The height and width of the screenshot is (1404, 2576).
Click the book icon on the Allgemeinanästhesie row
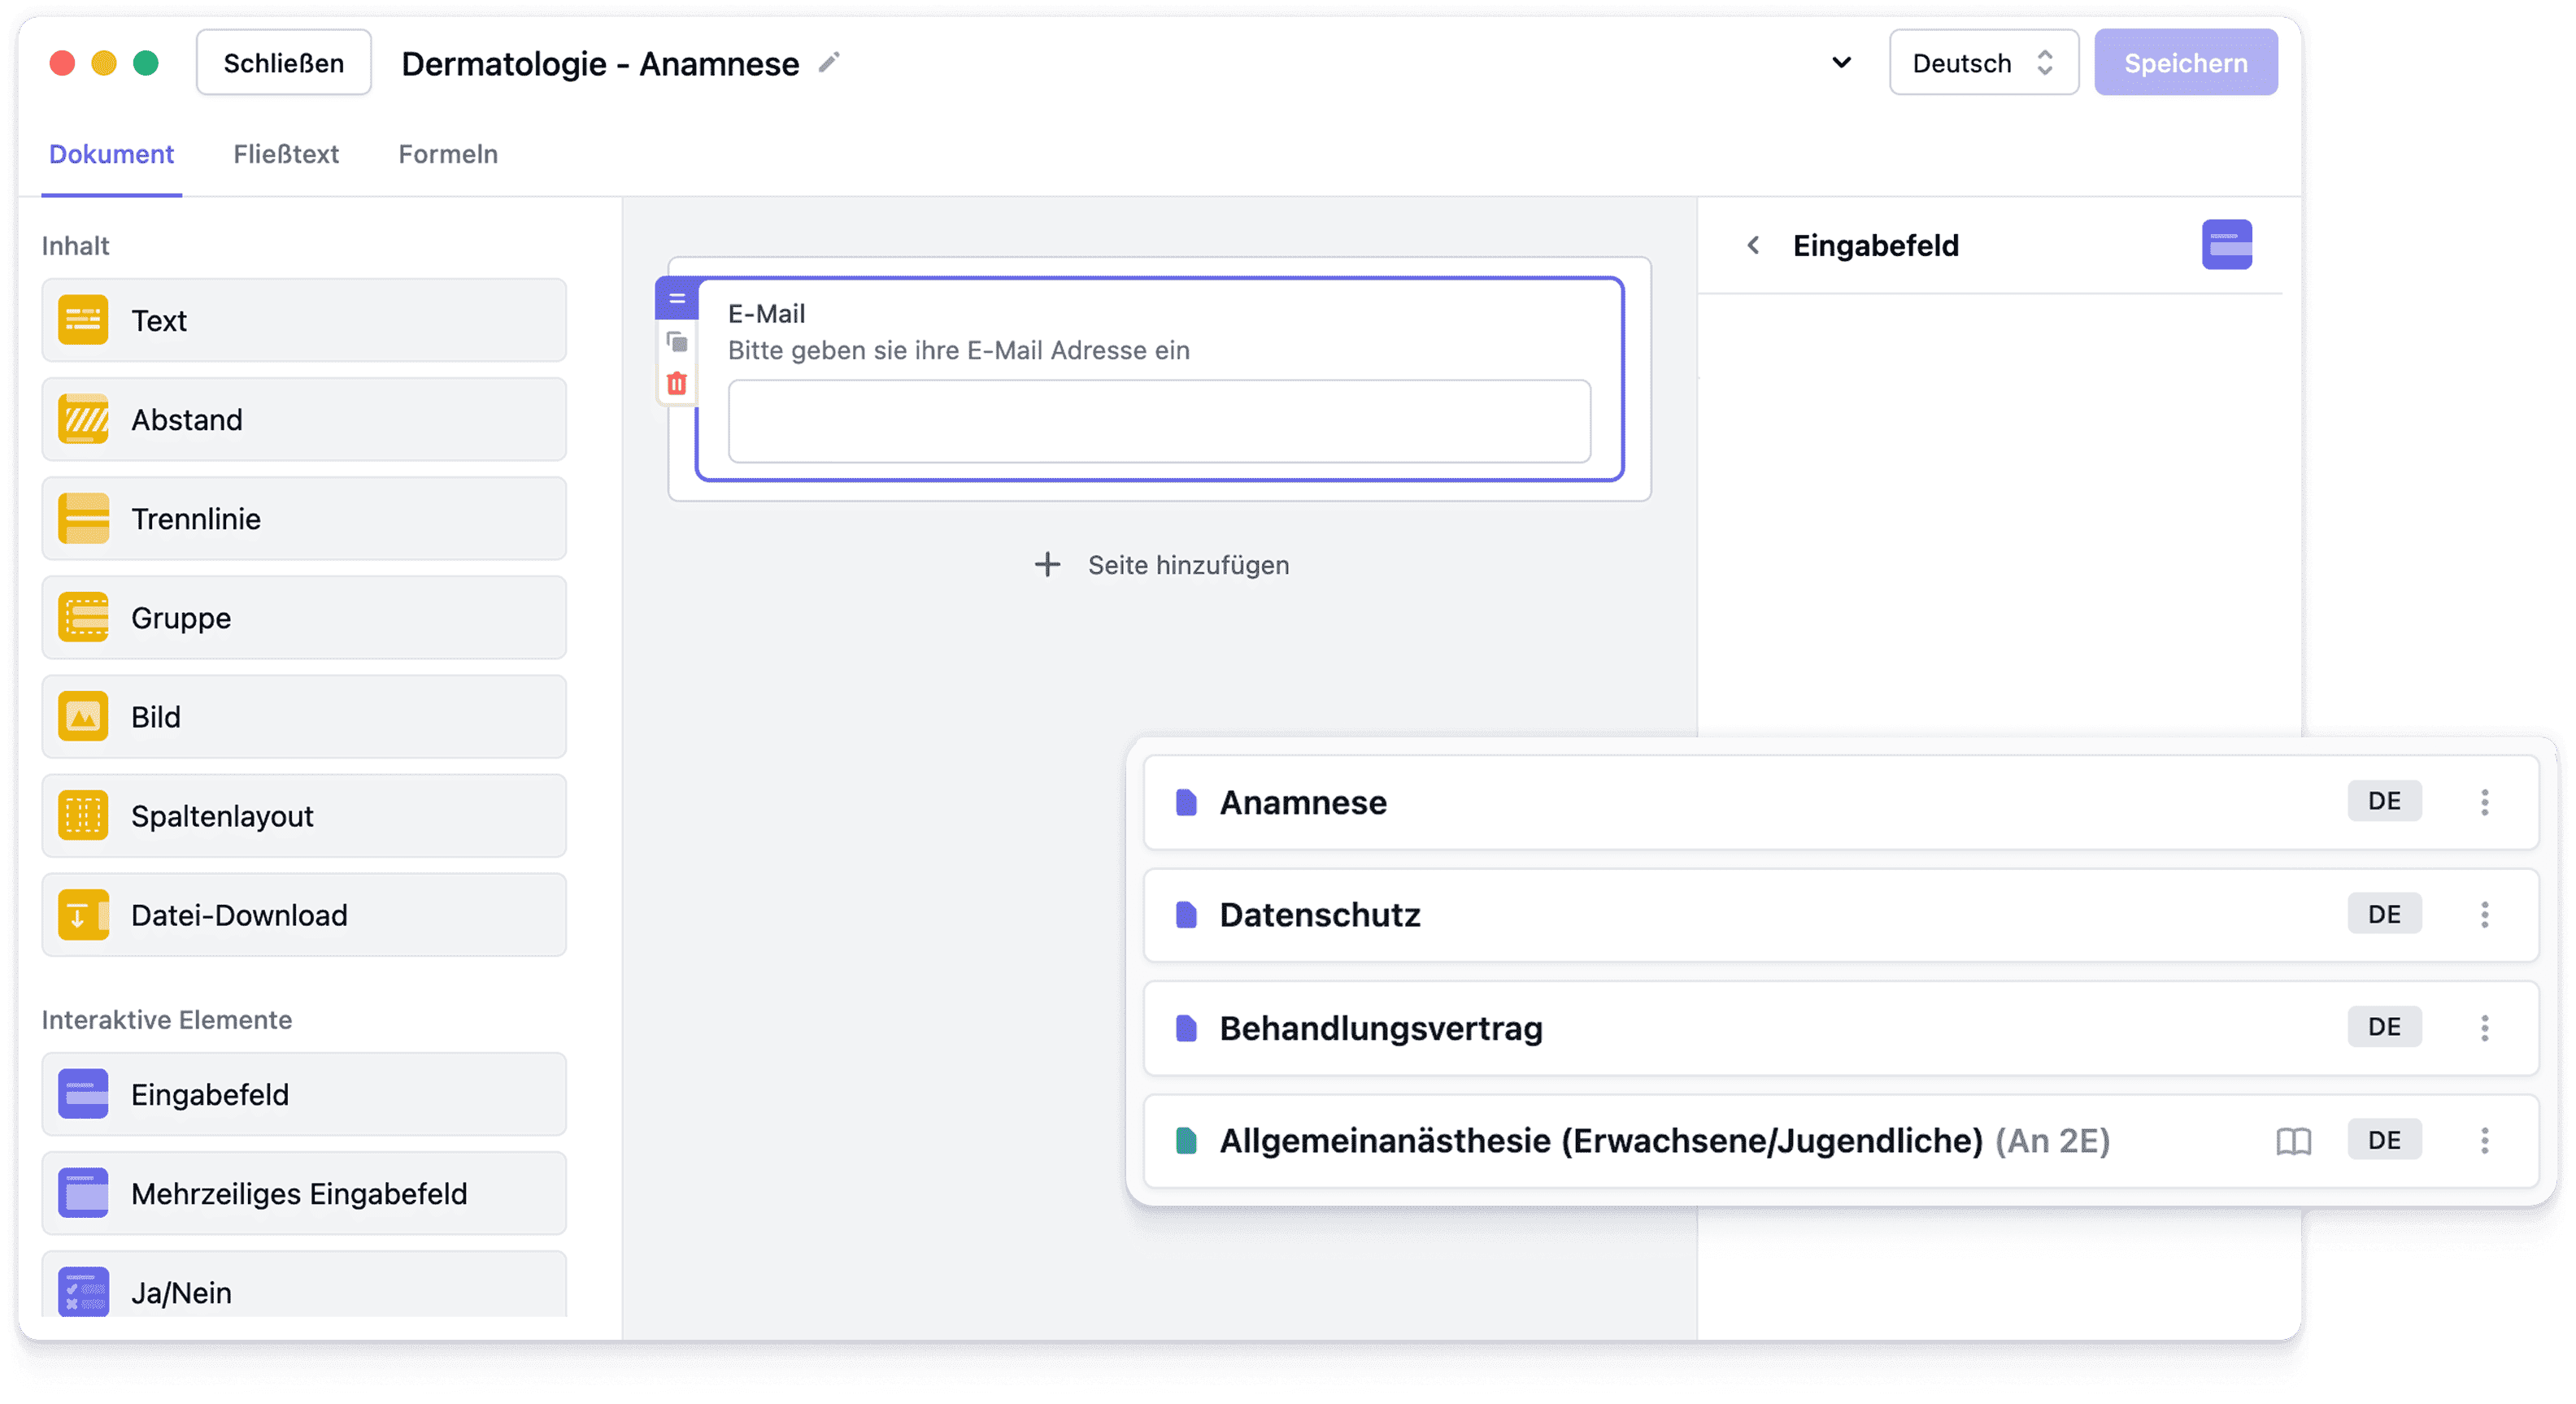(2293, 1140)
